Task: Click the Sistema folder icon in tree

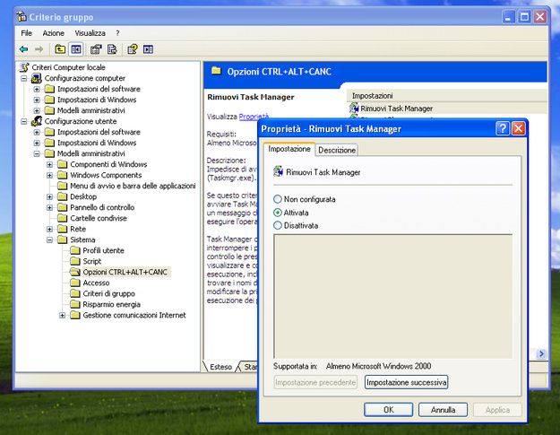Action: coord(63,239)
